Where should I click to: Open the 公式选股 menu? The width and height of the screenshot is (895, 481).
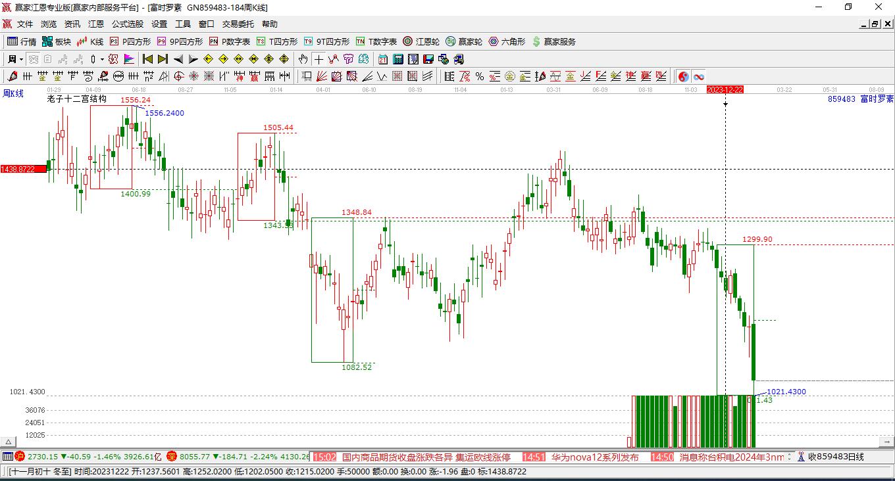pos(127,24)
